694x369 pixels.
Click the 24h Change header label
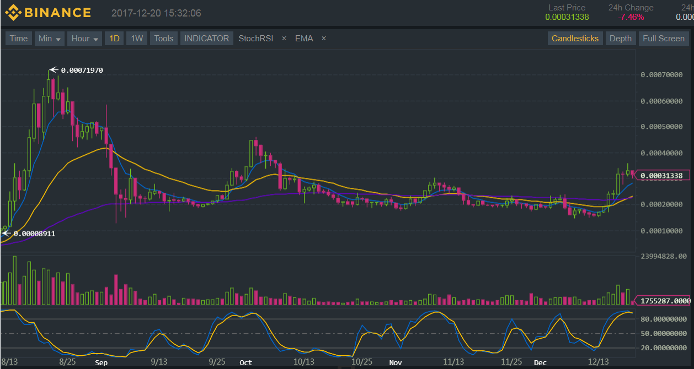click(631, 8)
